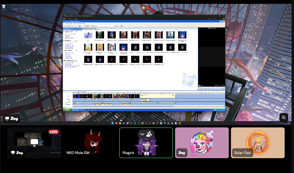Select NKD Mole Rat's participant tile
This screenshot has width=294, height=173.
pos(90,143)
